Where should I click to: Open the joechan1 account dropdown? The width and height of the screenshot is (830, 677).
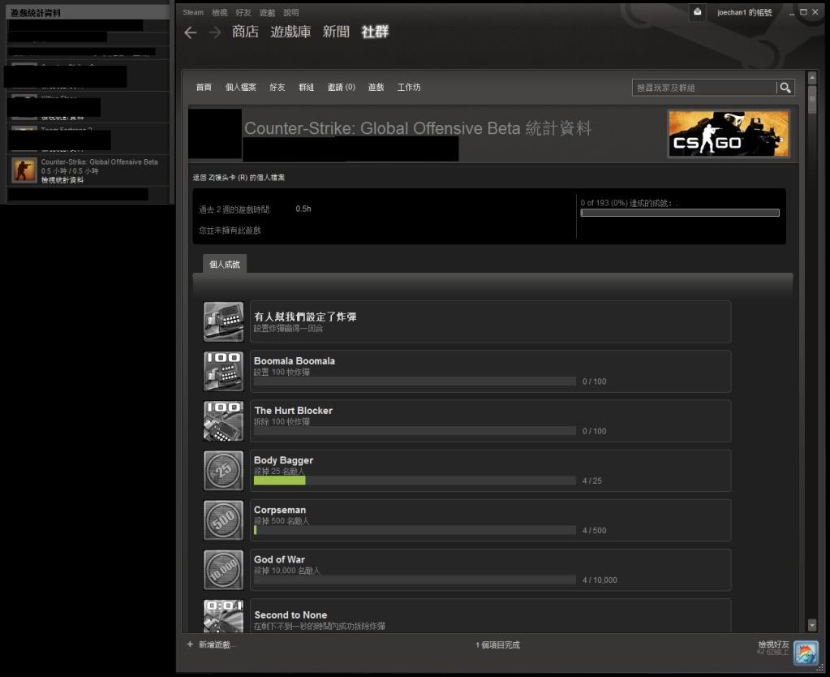[744, 12]
